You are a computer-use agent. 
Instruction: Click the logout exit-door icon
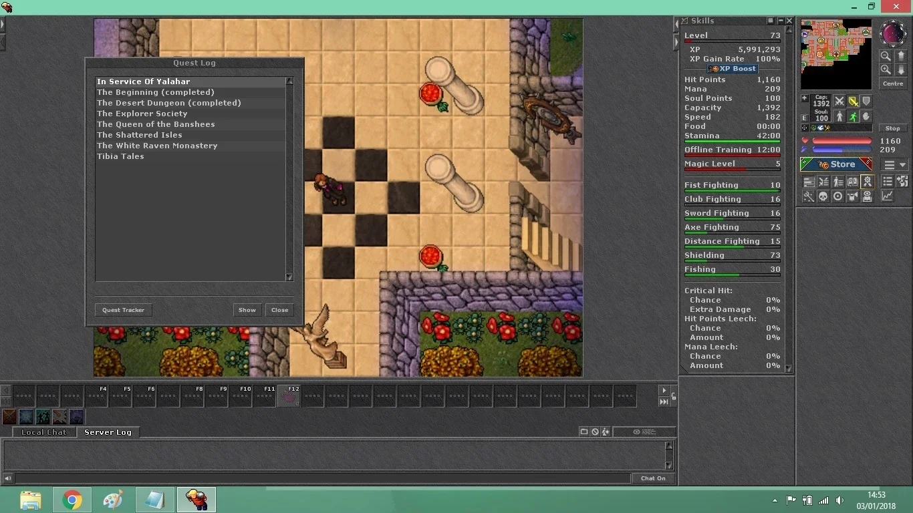point(902,181)
